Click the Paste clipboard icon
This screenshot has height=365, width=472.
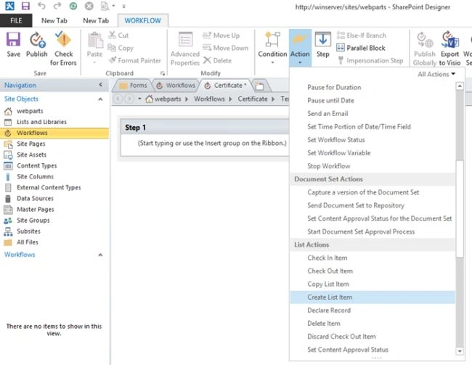coord(95,41)
